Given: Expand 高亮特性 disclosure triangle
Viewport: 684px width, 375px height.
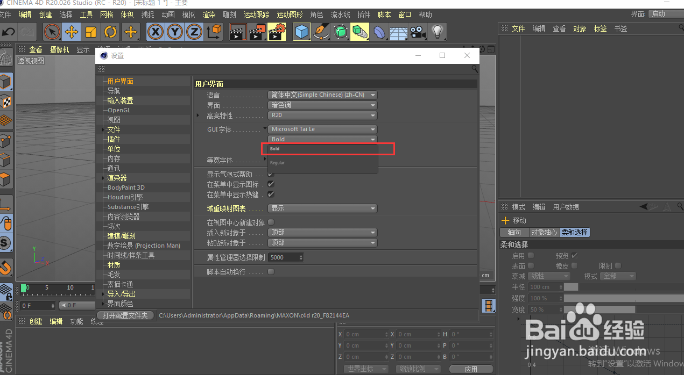Looking at the screenshot, I should 198,116.
